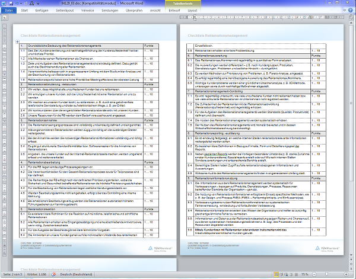Toggle the ruler button above vertical scrollbar

pyautogui.click(x=352, y=19)
